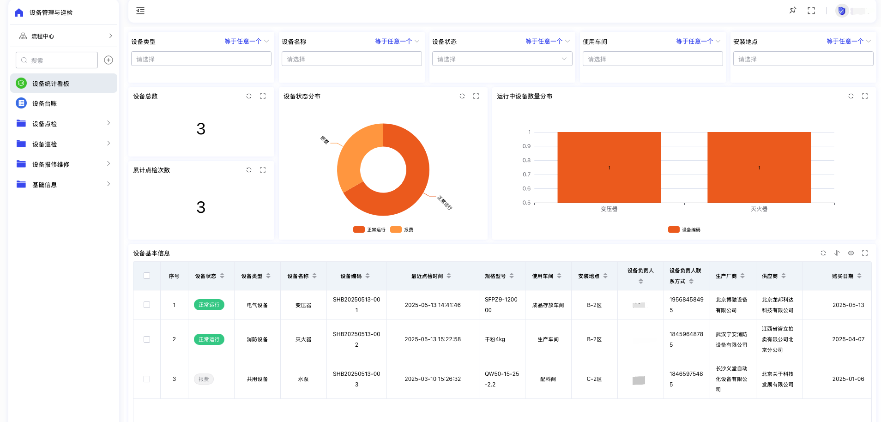Toggle the select-all checkbox in table header
This screenshot has height=422, width=881.
tap(147, 276)
